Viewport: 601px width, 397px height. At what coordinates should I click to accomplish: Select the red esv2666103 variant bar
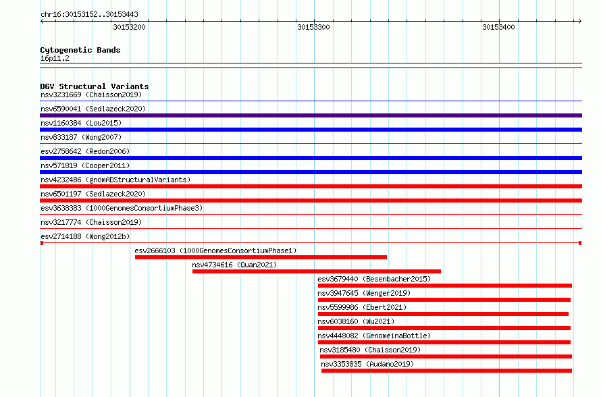pos(261,257)
